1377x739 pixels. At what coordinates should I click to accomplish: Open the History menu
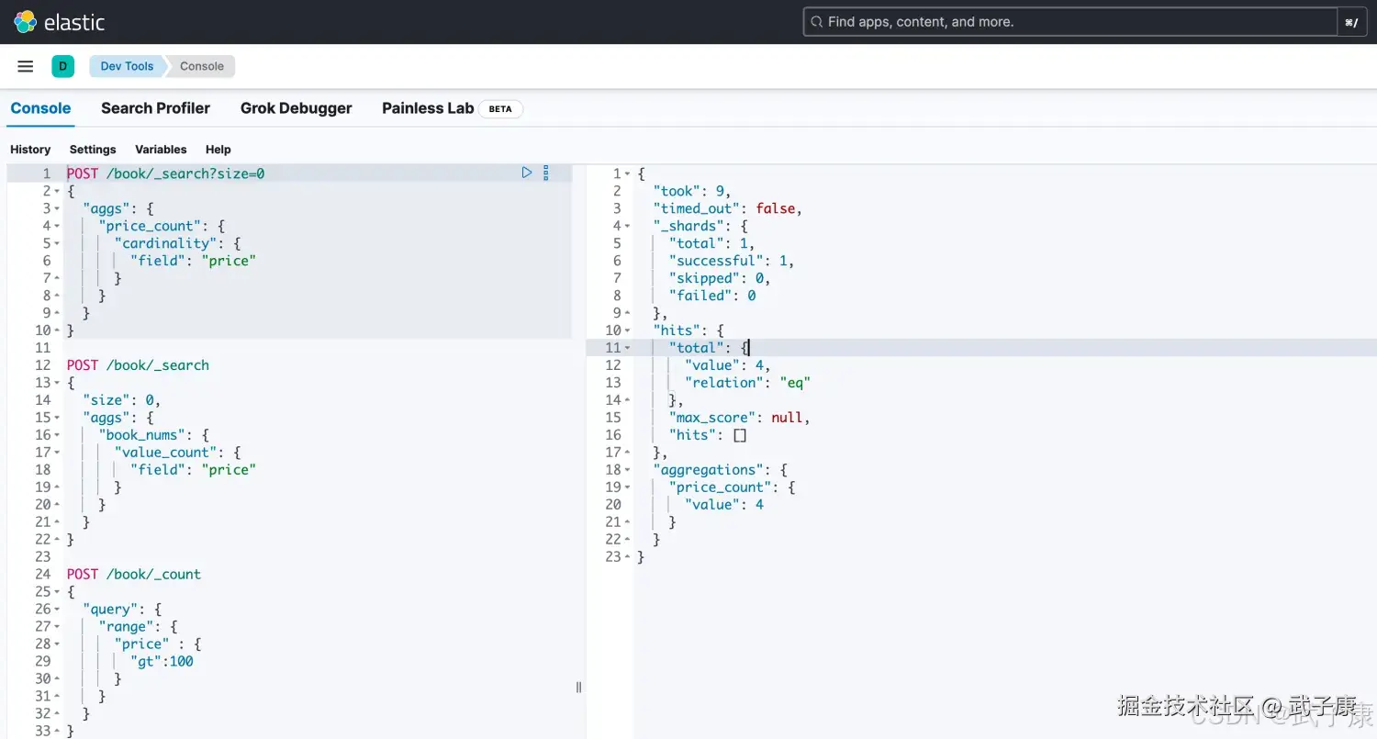click(30, 150)
